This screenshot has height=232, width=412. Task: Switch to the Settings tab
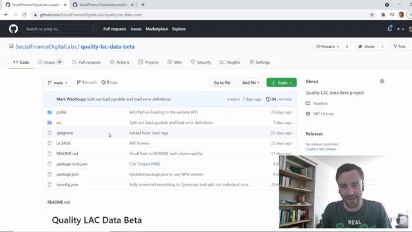(x=259, y=62)
